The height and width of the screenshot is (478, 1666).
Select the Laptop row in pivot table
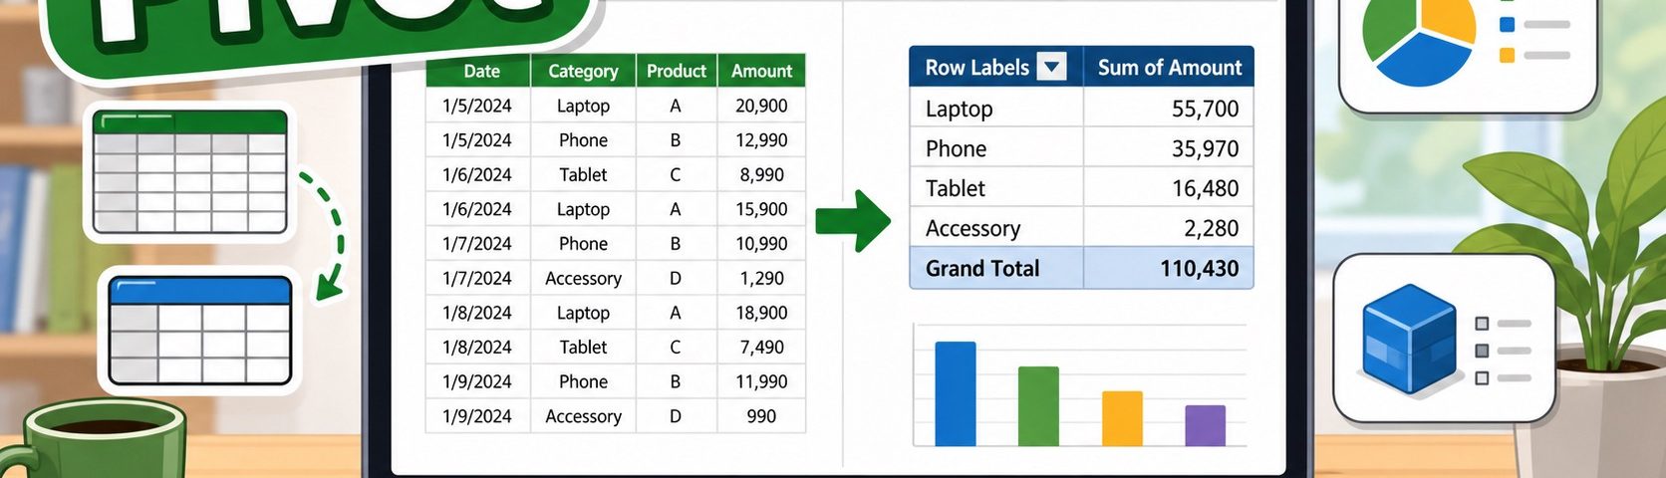1081,108
